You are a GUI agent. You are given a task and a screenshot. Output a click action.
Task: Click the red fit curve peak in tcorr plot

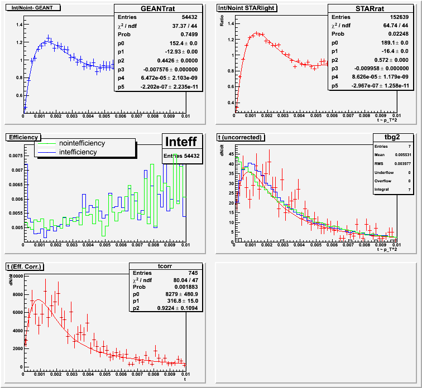coord(39,300)
